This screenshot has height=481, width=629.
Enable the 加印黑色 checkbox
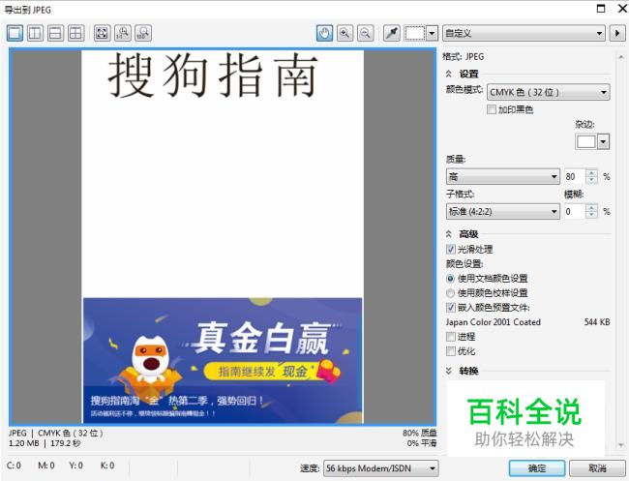click(x=492, y=109)
